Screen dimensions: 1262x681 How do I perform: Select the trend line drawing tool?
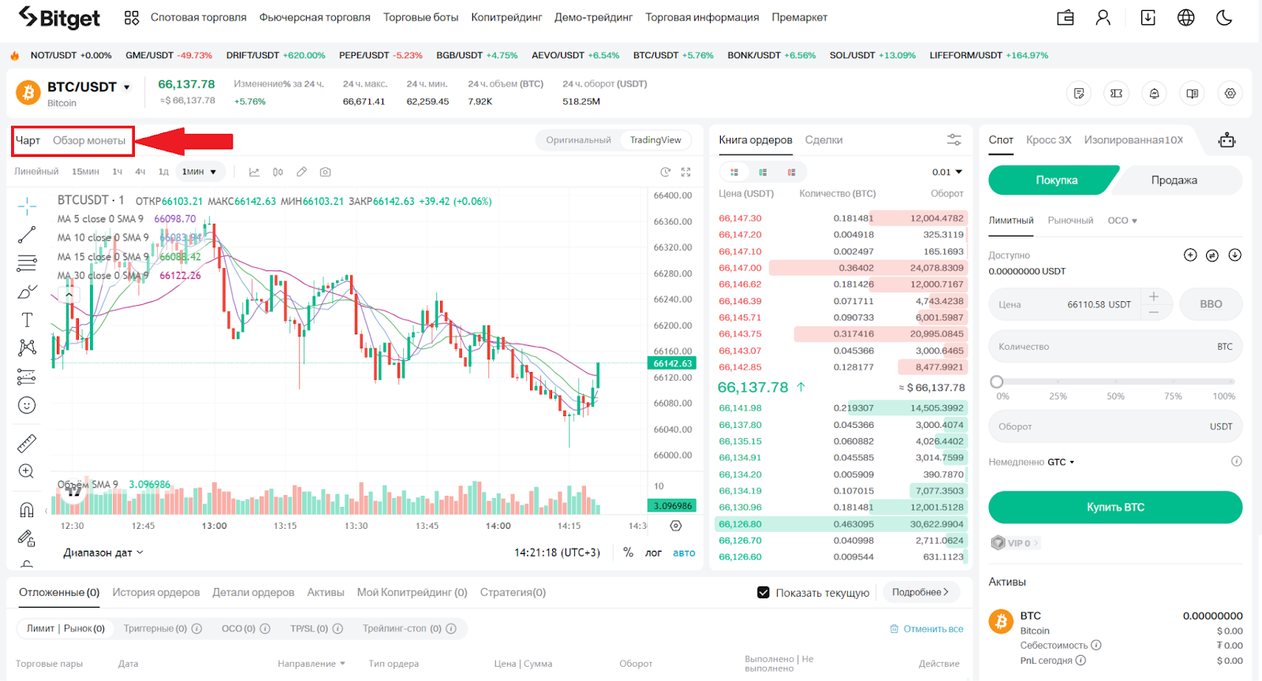[x=27, y=234]
